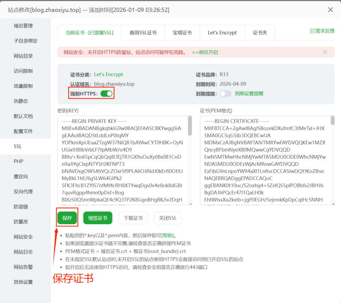Close the site modification dialog
Screen dimensions: 341x303
tap(330, 10)
